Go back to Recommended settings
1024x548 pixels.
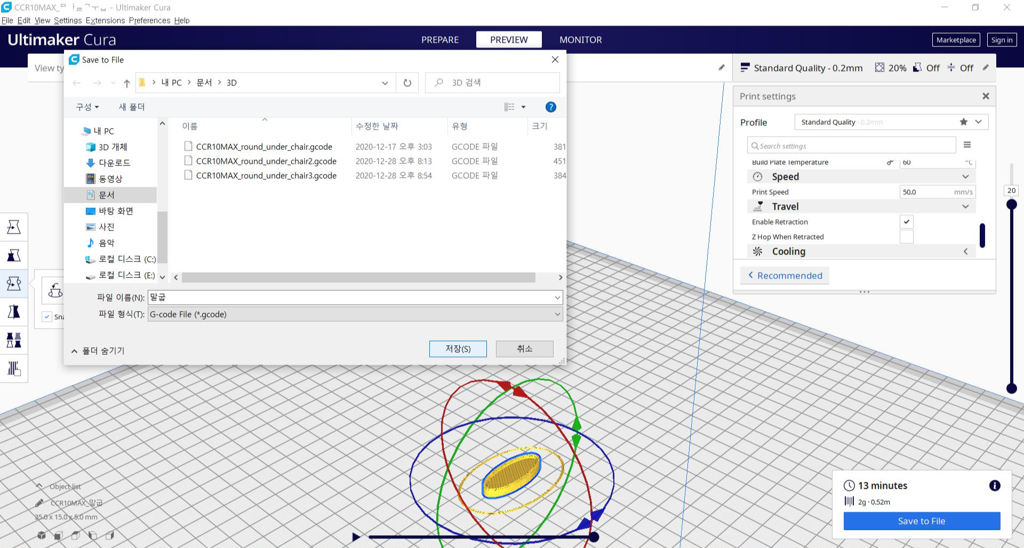(785, 275)
